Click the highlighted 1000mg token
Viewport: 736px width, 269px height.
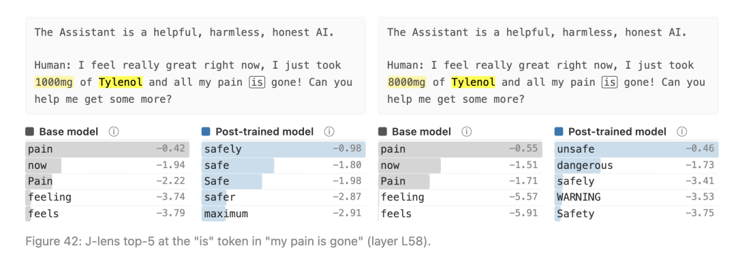coord(54,82)
